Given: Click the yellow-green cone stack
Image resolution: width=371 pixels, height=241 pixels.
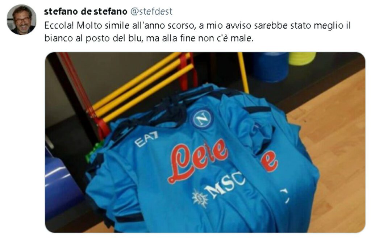Looking at the screenshot, I should [x=302, y=58].
